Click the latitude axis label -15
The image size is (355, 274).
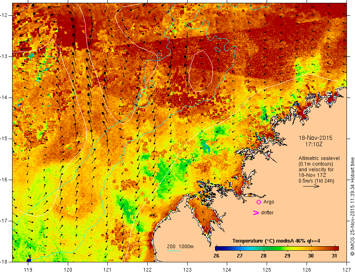[x=4, y=139]
